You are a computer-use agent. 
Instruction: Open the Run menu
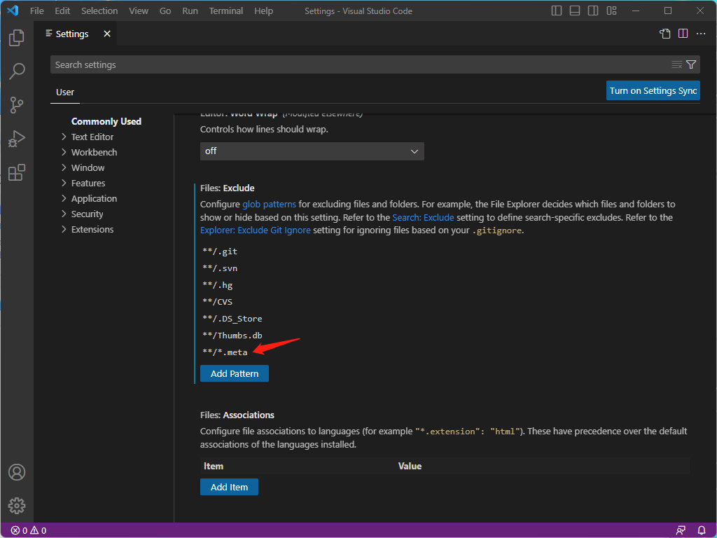190,11
